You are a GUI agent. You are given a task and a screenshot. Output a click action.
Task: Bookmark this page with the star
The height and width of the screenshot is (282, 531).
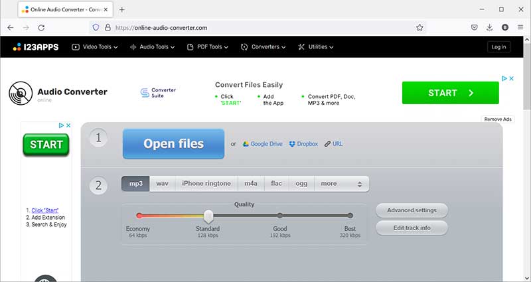[419, 28]
